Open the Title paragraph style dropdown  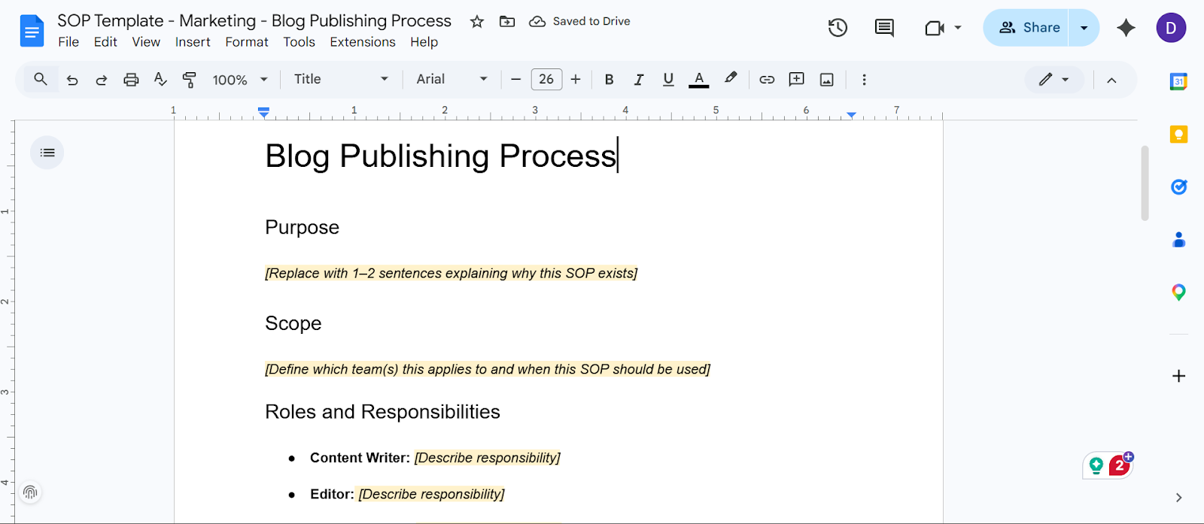click(341, 79)
